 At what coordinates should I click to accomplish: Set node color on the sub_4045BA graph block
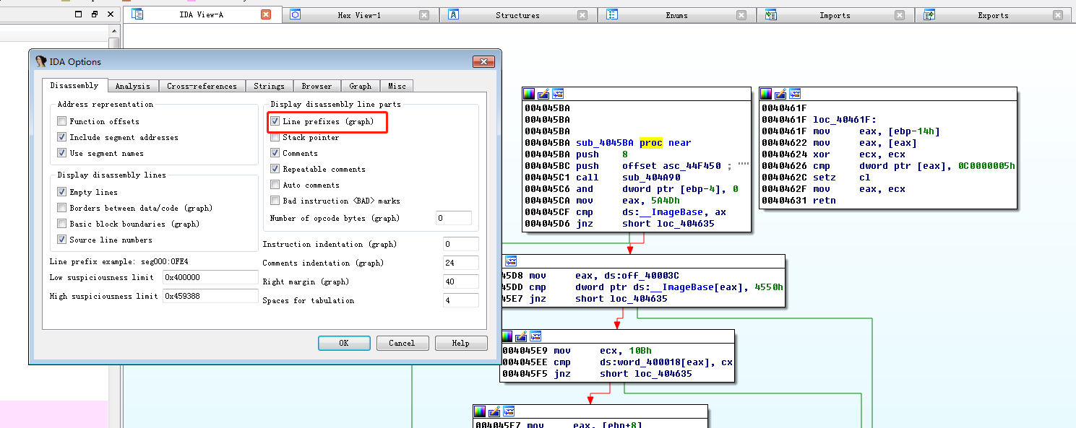click(x=530, y=94)
